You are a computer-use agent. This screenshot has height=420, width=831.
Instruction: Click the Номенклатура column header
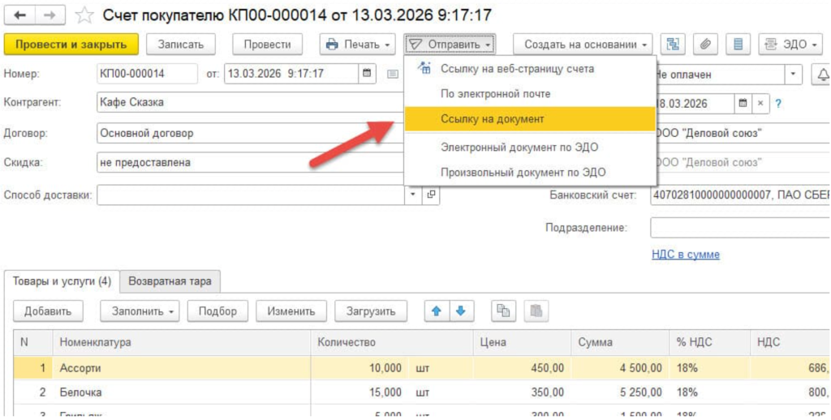181,343
